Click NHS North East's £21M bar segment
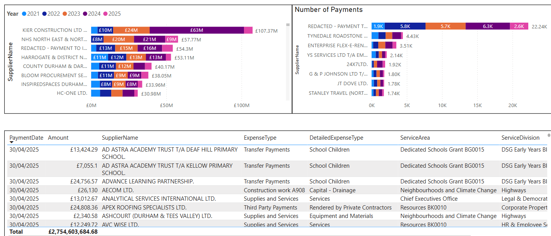The height and width of the screenshot is (236, 551). coord(150,39)
